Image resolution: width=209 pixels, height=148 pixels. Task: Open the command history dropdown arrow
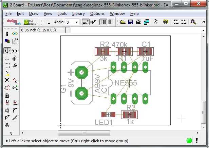pyautogui.click(x=203, y=30)
